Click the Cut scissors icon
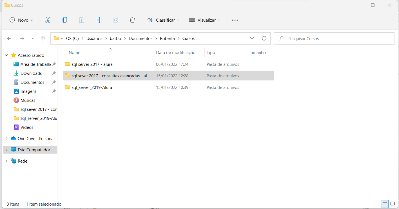This screenshot has width=399, height=209. [x=48, y=20]
